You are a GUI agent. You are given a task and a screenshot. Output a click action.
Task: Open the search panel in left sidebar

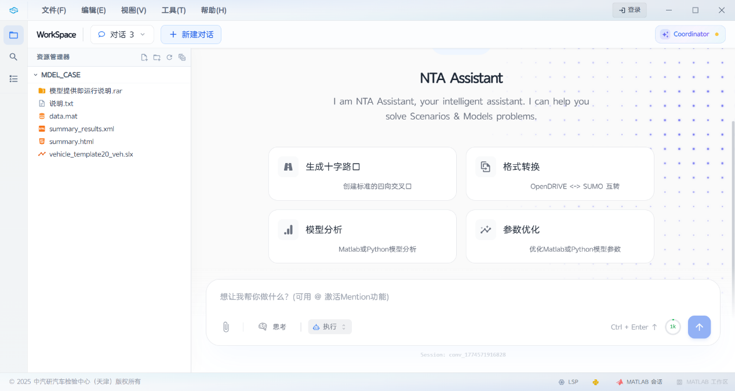(x=13, y=57)
